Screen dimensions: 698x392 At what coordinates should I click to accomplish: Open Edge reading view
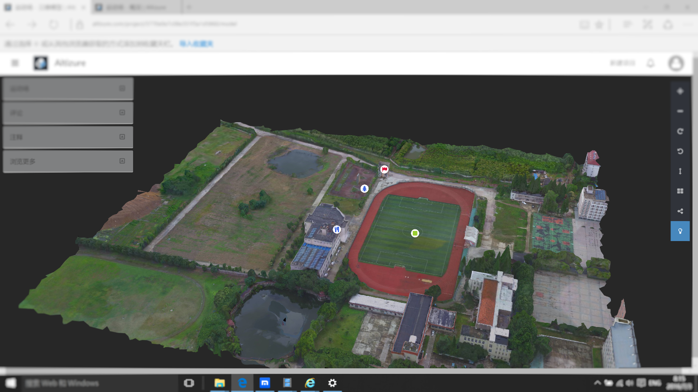(x=584, y=25)
